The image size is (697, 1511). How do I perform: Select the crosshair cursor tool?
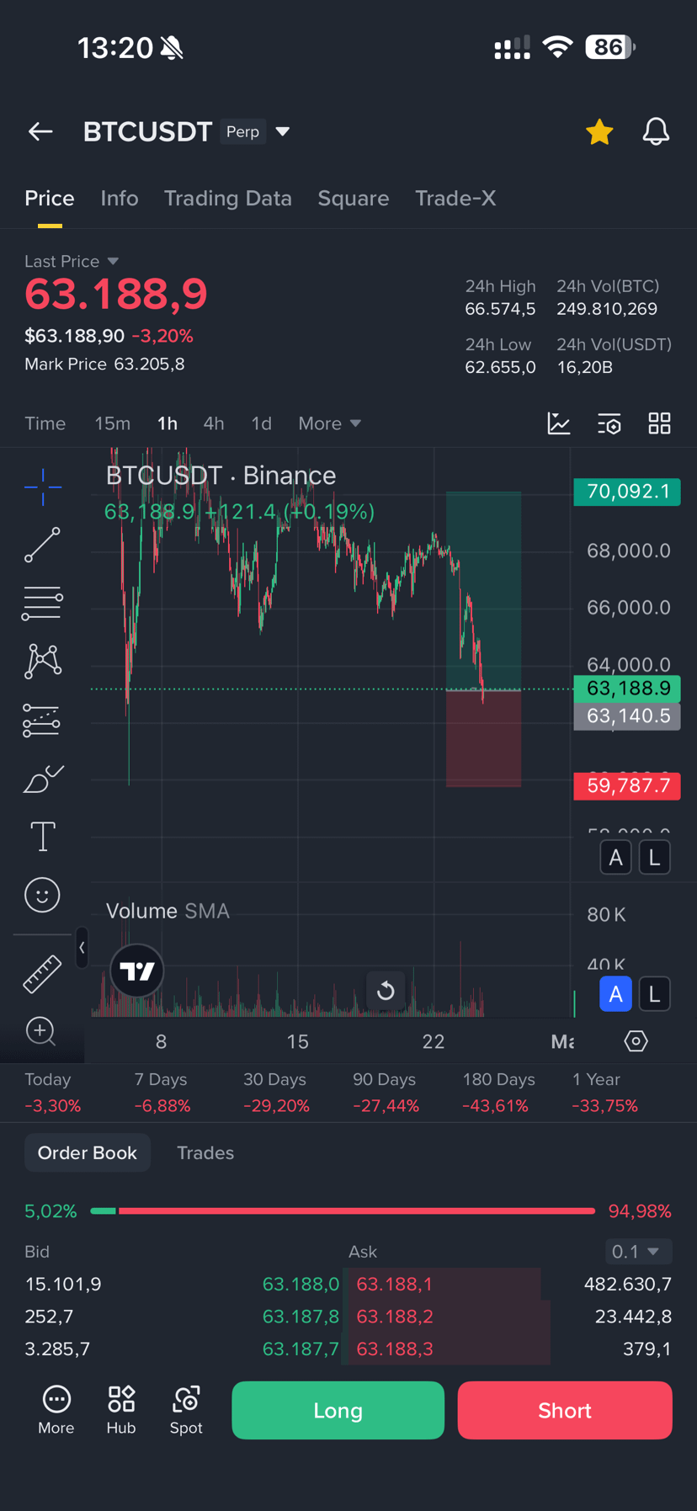tap(42, 487)
